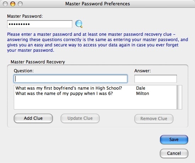Screen dimensions: 195x163
Task: Save the master password preferences
Action: click(x=174, y=140)
